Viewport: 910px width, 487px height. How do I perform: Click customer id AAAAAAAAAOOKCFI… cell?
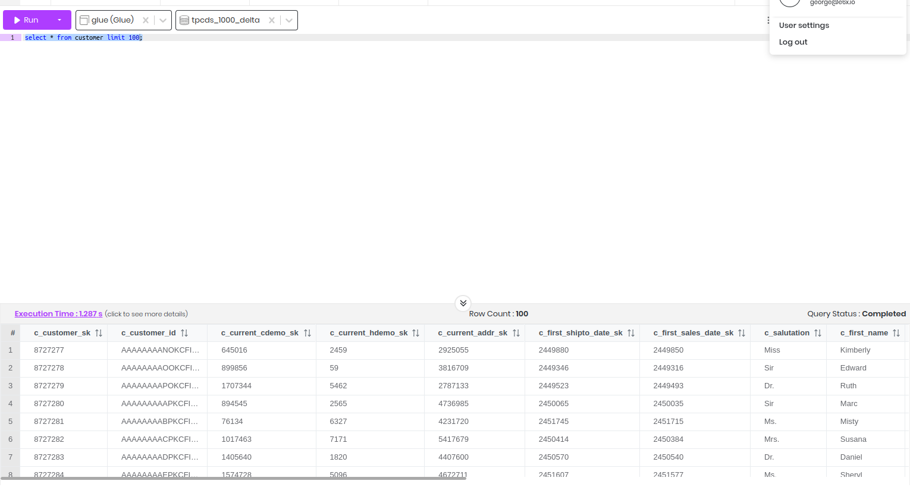(160, 368)
